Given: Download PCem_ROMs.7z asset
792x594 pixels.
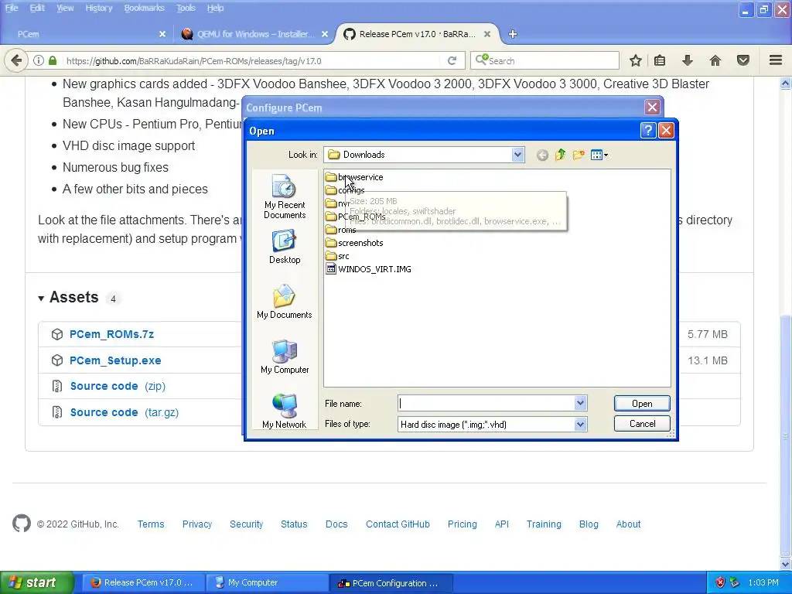Looking at the screenshot, I should point(111,334).
